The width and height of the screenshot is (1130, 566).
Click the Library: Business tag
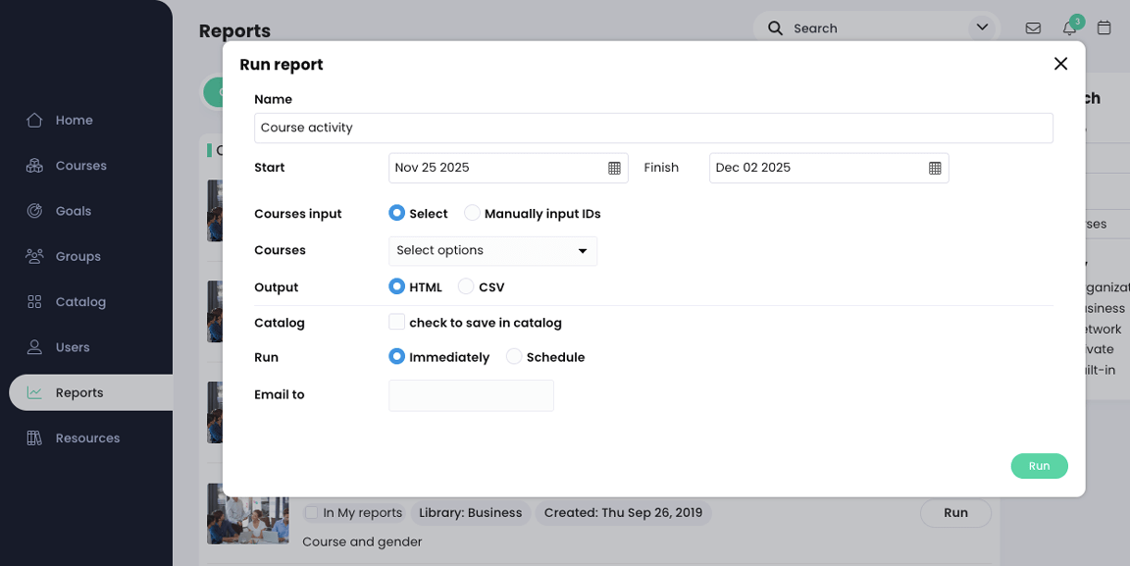471,513
